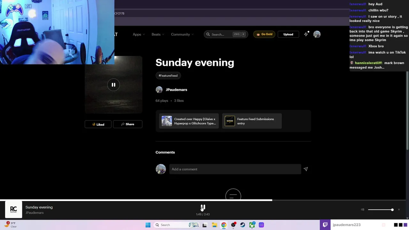
Task: Share the Sunday evening track
Action: [127, 124]
